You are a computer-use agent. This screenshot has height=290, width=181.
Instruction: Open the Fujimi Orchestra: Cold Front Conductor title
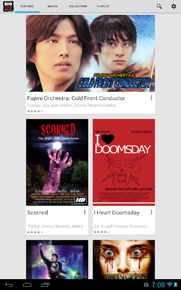[x=76, y=98]
